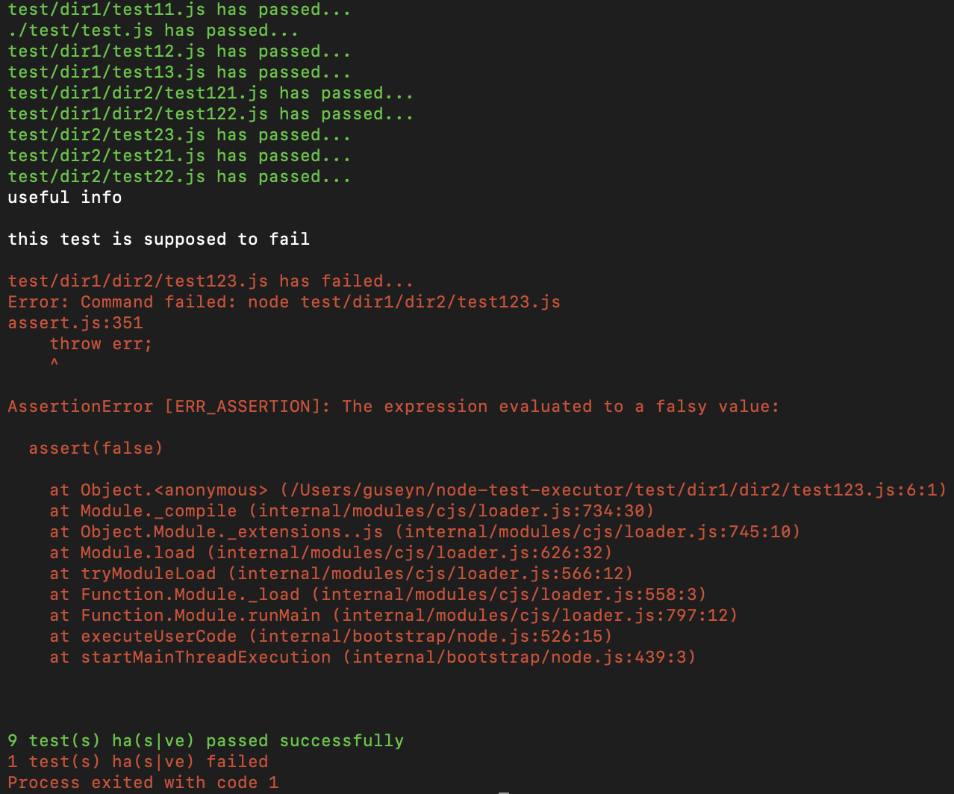Click the 'Process exited with code 1' line
This screenshot has width=954, height=794.
click(x=143, y=783)
